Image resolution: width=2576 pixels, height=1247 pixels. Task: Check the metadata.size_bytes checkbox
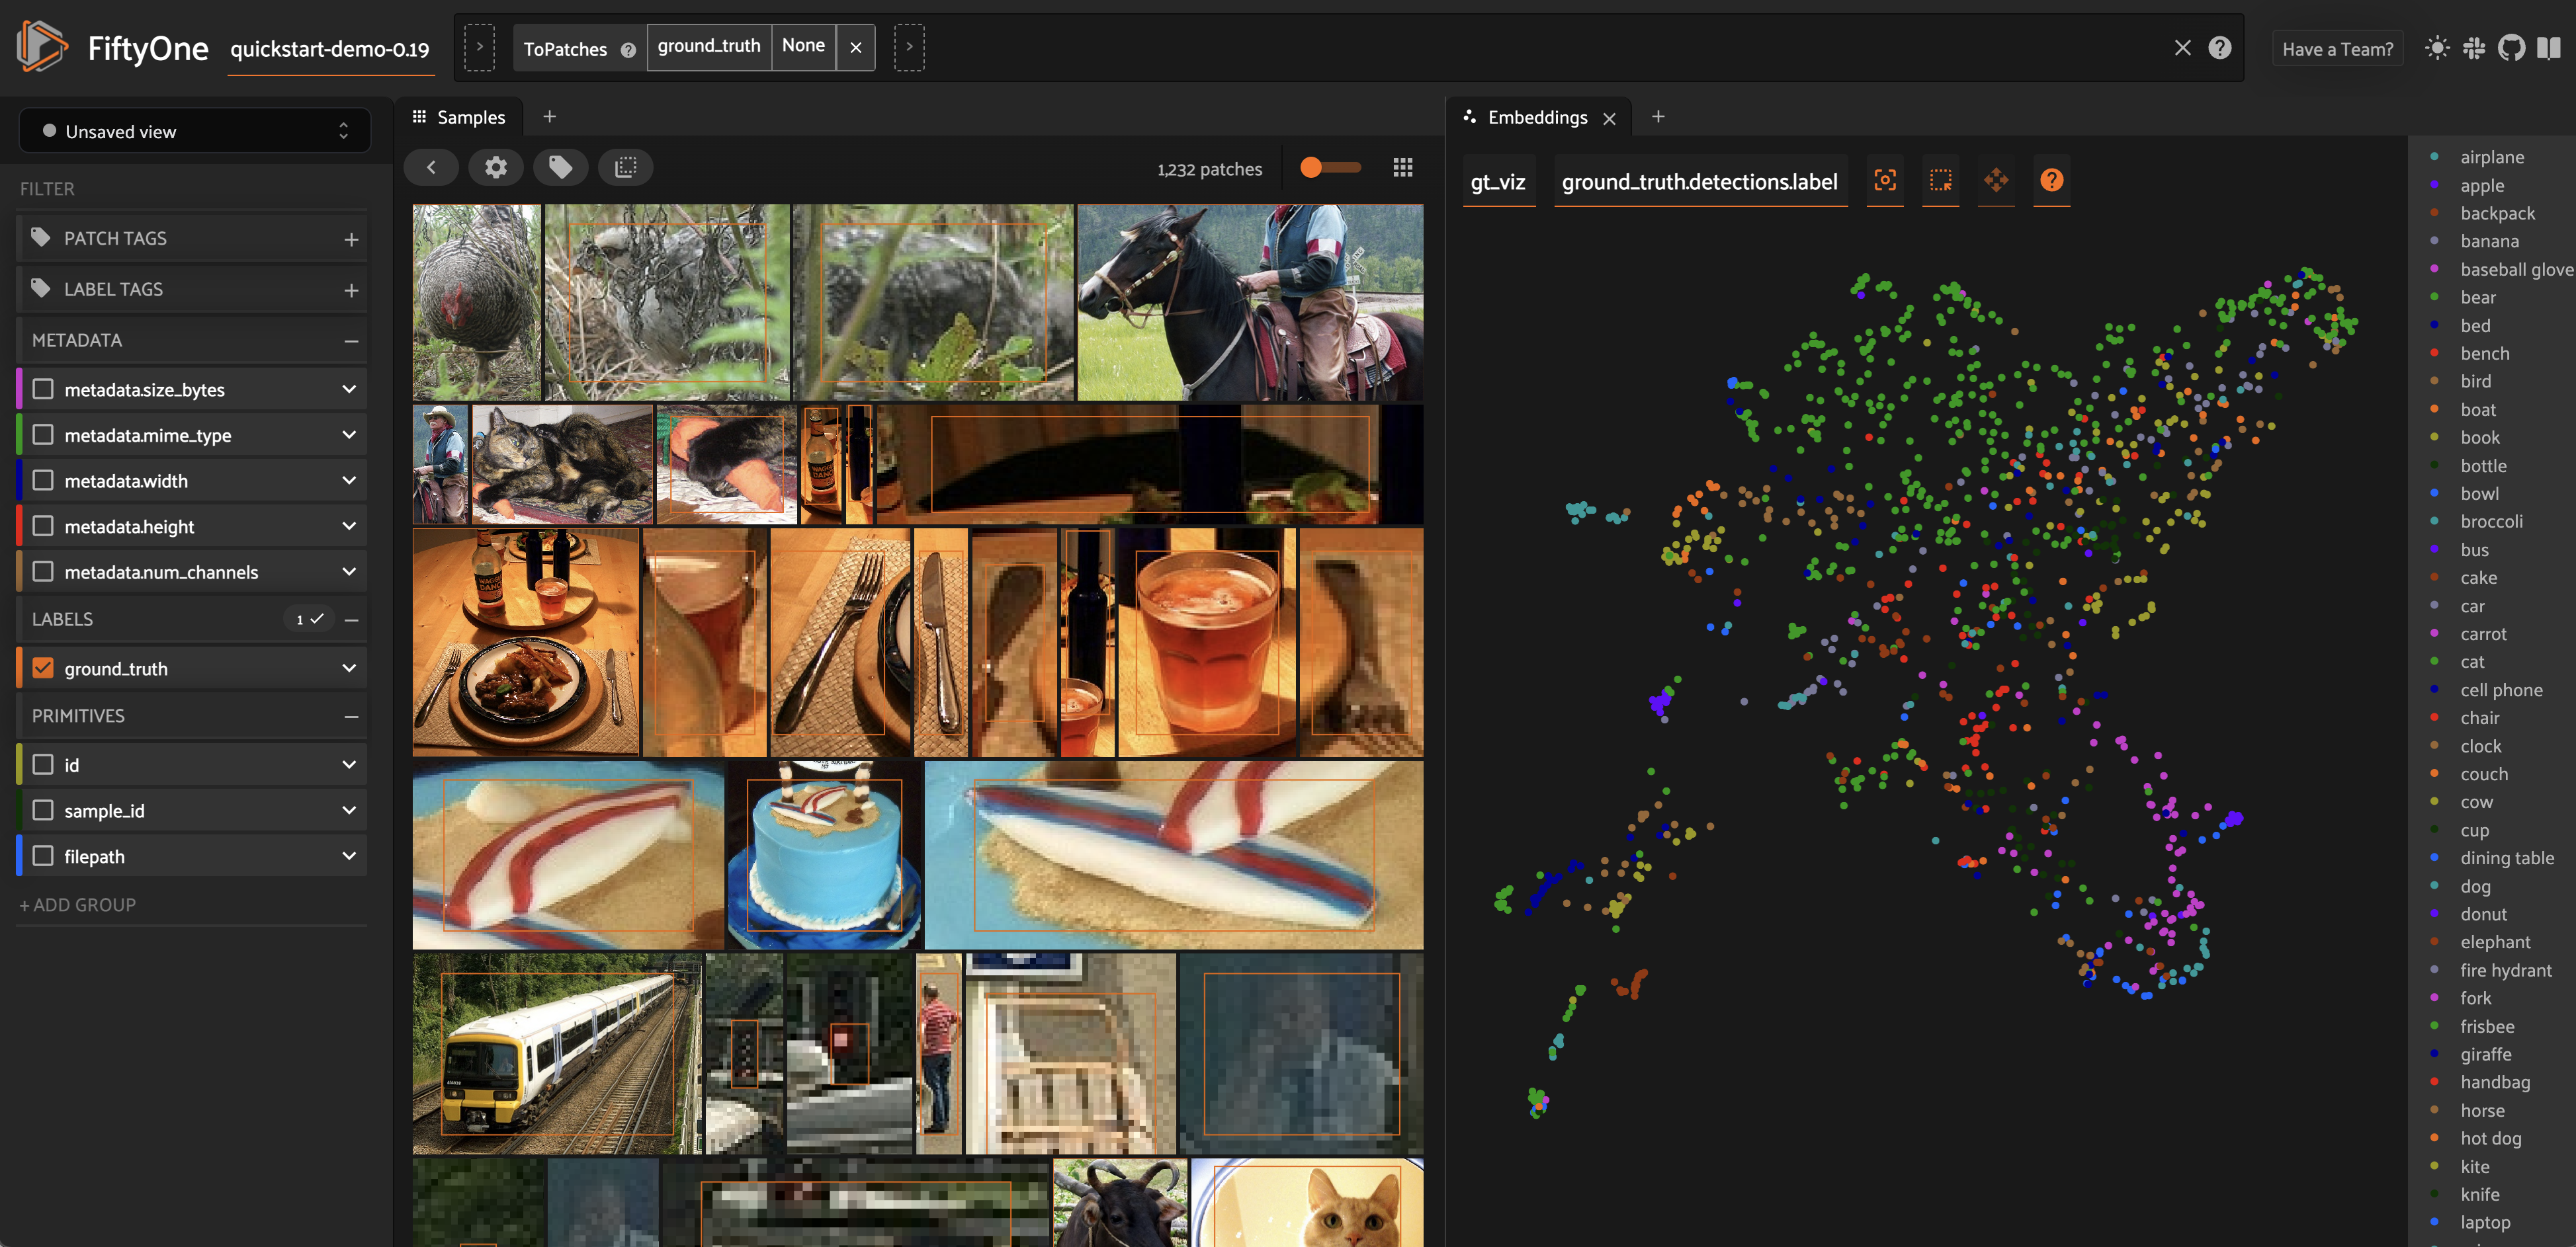pos(43,389)
